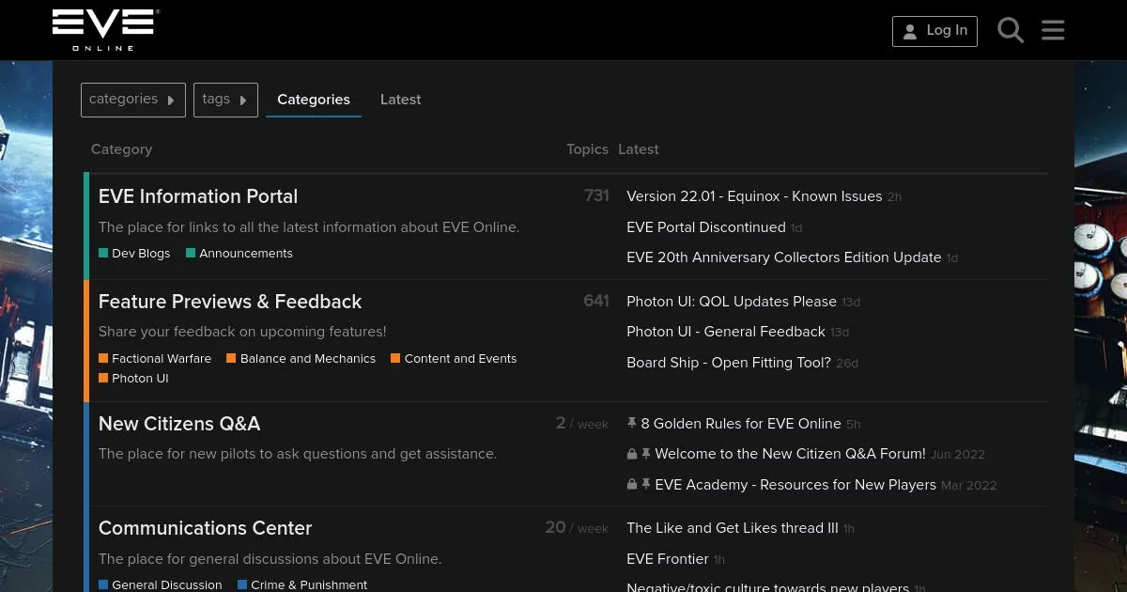1127x592 pixels.
Task: Click the Jun 2022 date on Welcome topic
Action: point(958,455)
